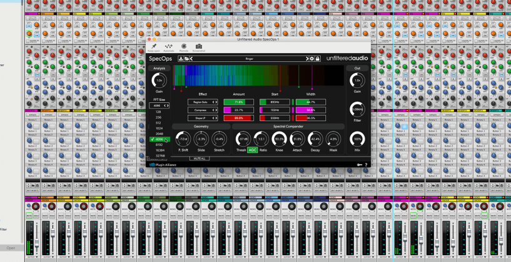Image resolution: width=511 pixels, height=262 pixels.
Task: Take a Screenshot with camera icon
Action: click(199, 46)
